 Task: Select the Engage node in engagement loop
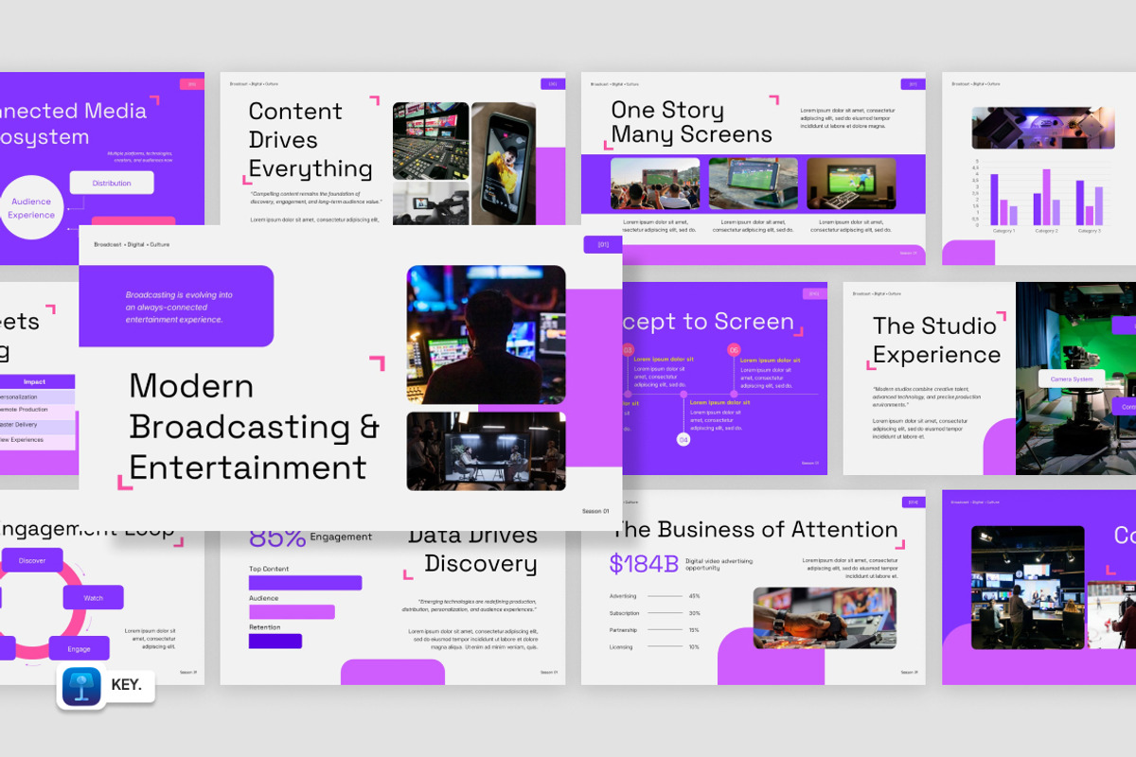[79, 649]
